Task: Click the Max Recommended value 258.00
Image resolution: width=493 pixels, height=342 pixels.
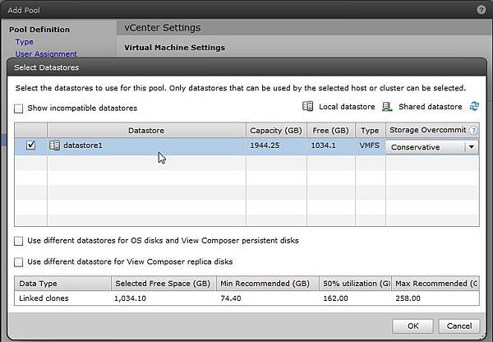Action: click(x=408, y=298)
